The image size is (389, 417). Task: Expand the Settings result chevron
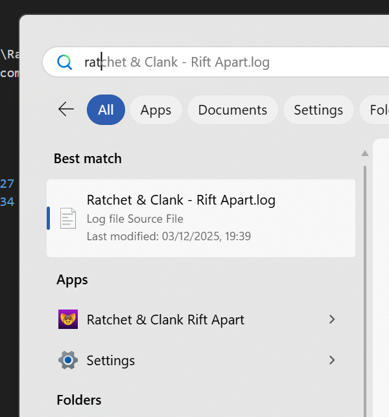tap(332, 360)
